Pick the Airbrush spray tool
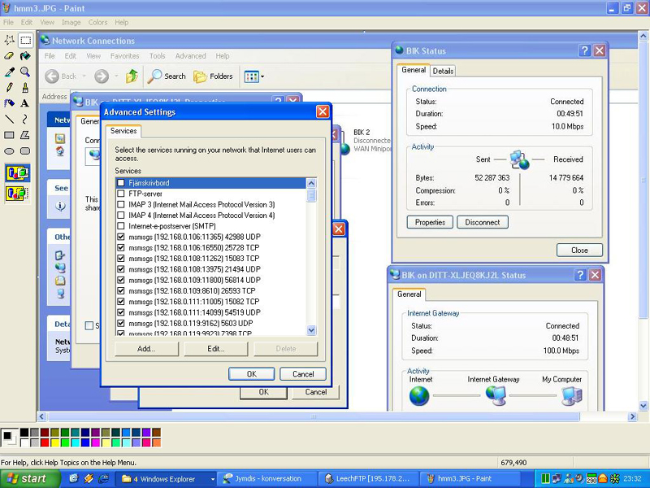This screenshot has width=650, height=488. [9, 103]
